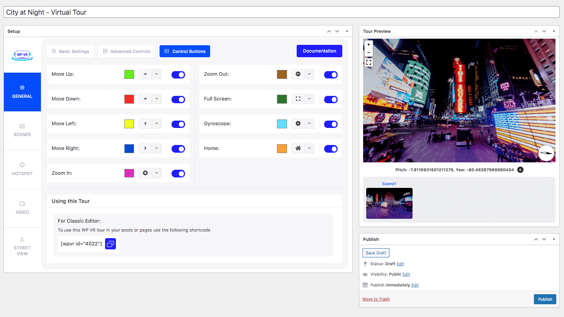564x317 pixels.
Task: Open the Move Left icon dropdown
Action: point(156,124)
